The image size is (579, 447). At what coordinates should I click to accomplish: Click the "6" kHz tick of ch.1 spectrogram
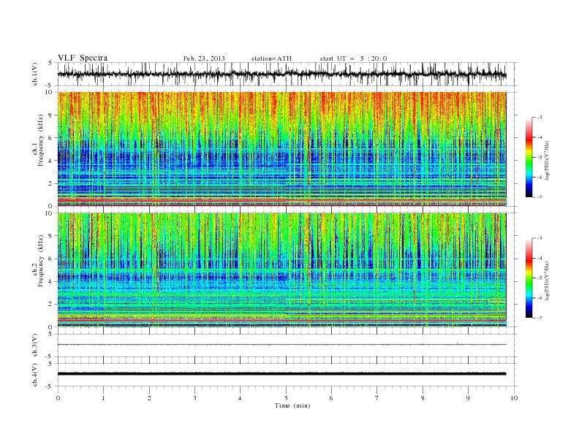click(51, 138)
